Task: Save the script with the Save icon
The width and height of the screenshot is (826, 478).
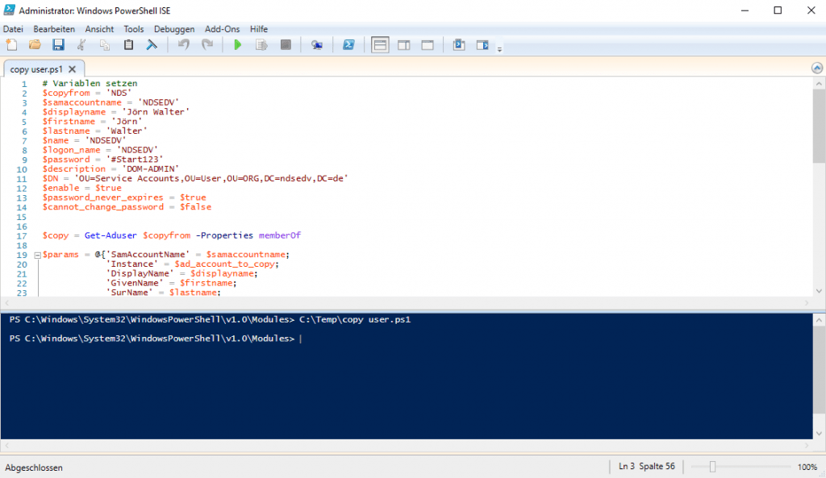Action: pos(58,44)
